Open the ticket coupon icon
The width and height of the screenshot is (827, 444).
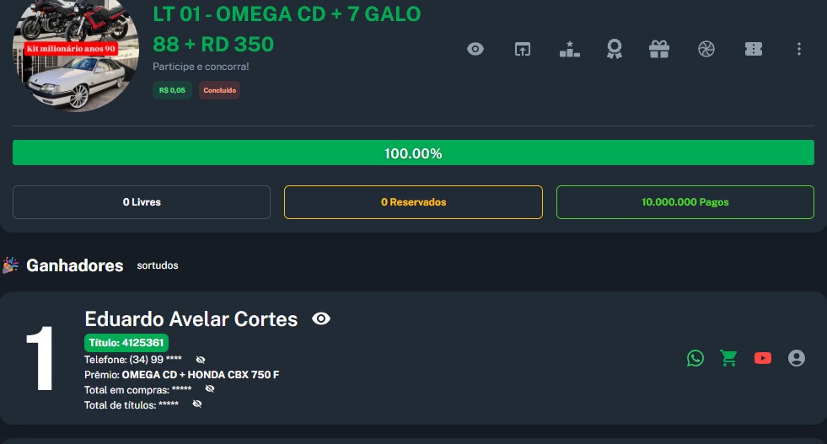coord(753,49)
